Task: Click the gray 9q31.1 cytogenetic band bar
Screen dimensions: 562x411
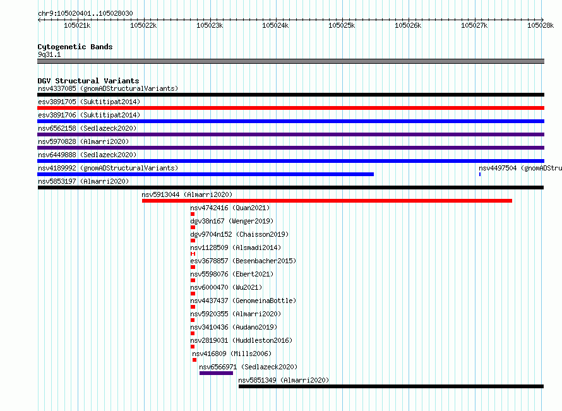Action: [290, 61]
